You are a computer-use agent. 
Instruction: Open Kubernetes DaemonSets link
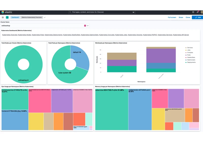tap(90, 35)
